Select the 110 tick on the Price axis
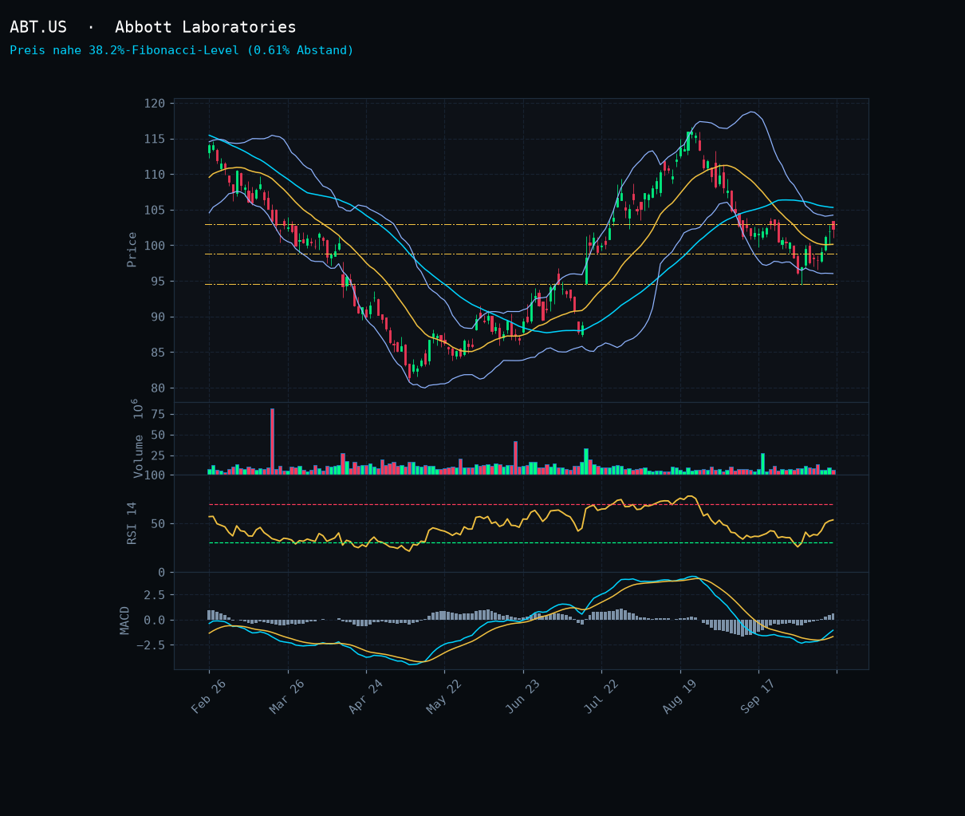 tap(155, 175)
